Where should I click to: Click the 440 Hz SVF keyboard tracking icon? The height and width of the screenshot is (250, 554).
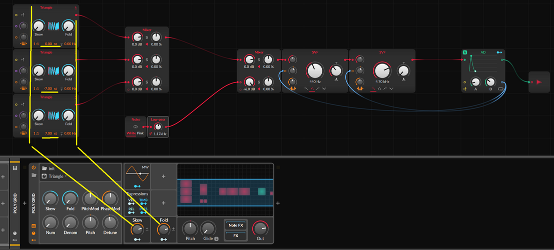tap(292, 88)
